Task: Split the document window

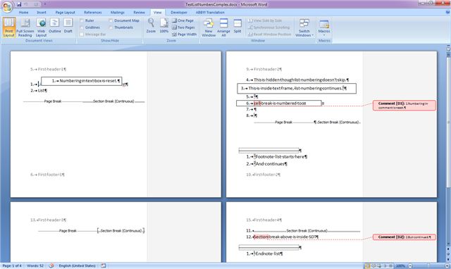Action: (x=237, y=26)
